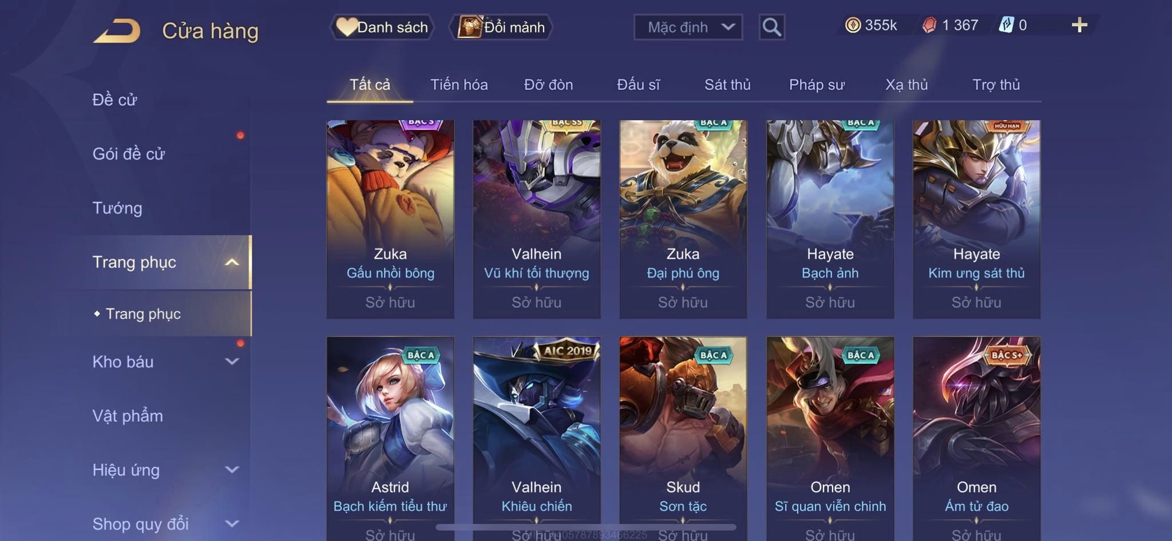Screen dimensions: 1172x541
Task: Switch to the Pháp sư tab
Action: (x=817, y=85)
